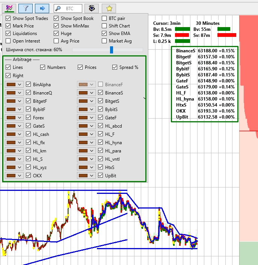The image size is (258, 265).
Task: Click OKX price 63193.30 in table
Action: [208, 111]
